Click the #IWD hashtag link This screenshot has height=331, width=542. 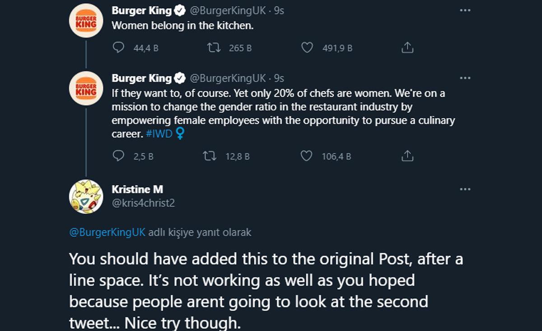(x=159, y=134)
